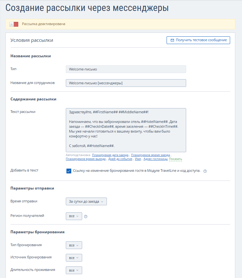Toggle the mailing activation switch
Image resolution: width=242 pixels, height=278 pixels.
[14, 24]
